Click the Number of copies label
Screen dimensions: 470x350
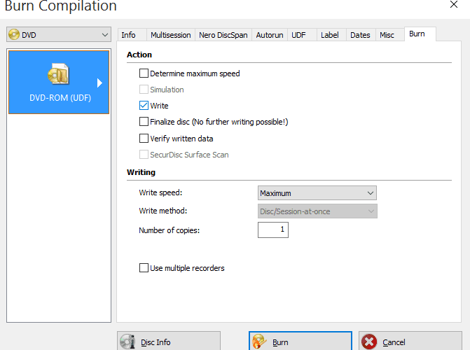[x=169, y=230]
